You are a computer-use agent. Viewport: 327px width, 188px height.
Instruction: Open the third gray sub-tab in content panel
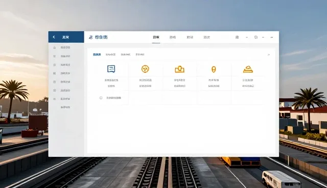126,54
